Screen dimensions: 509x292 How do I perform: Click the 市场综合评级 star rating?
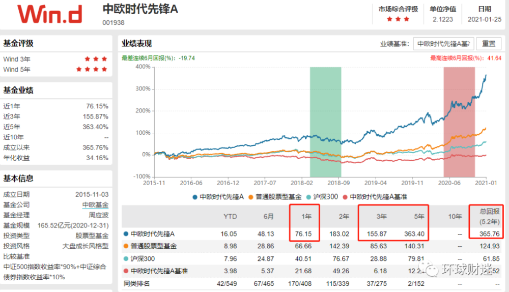click(398, 19)
